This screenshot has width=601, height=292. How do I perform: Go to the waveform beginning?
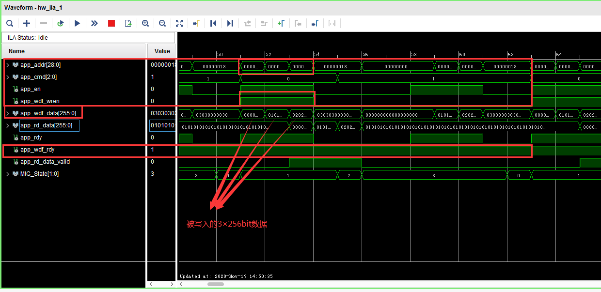(213, 23)
